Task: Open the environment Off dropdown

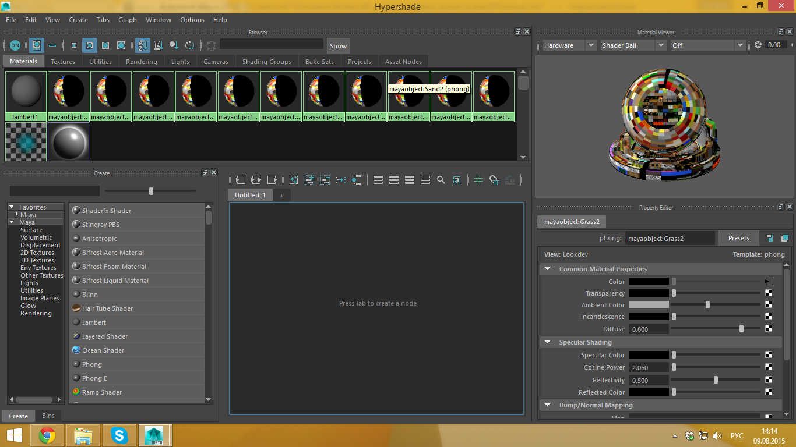Action: [708, 45]
